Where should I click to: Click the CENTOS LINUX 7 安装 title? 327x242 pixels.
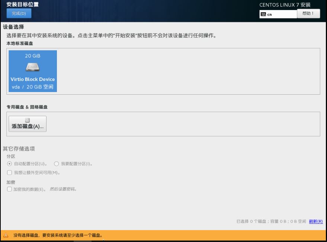(x=285, y=5)
